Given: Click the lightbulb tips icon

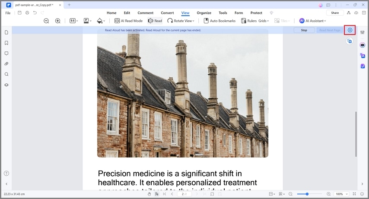Looking at the screenshot, I should pos(271,13).
